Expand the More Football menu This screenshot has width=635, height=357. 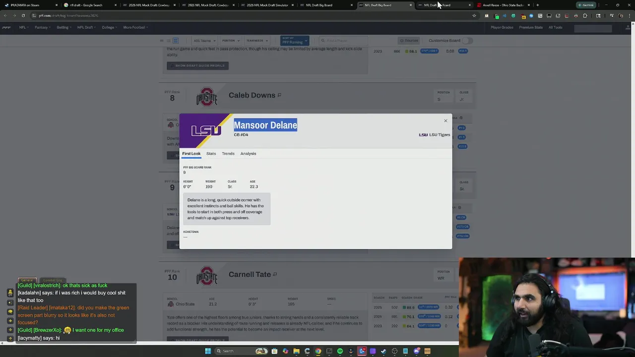pos(135,27)
